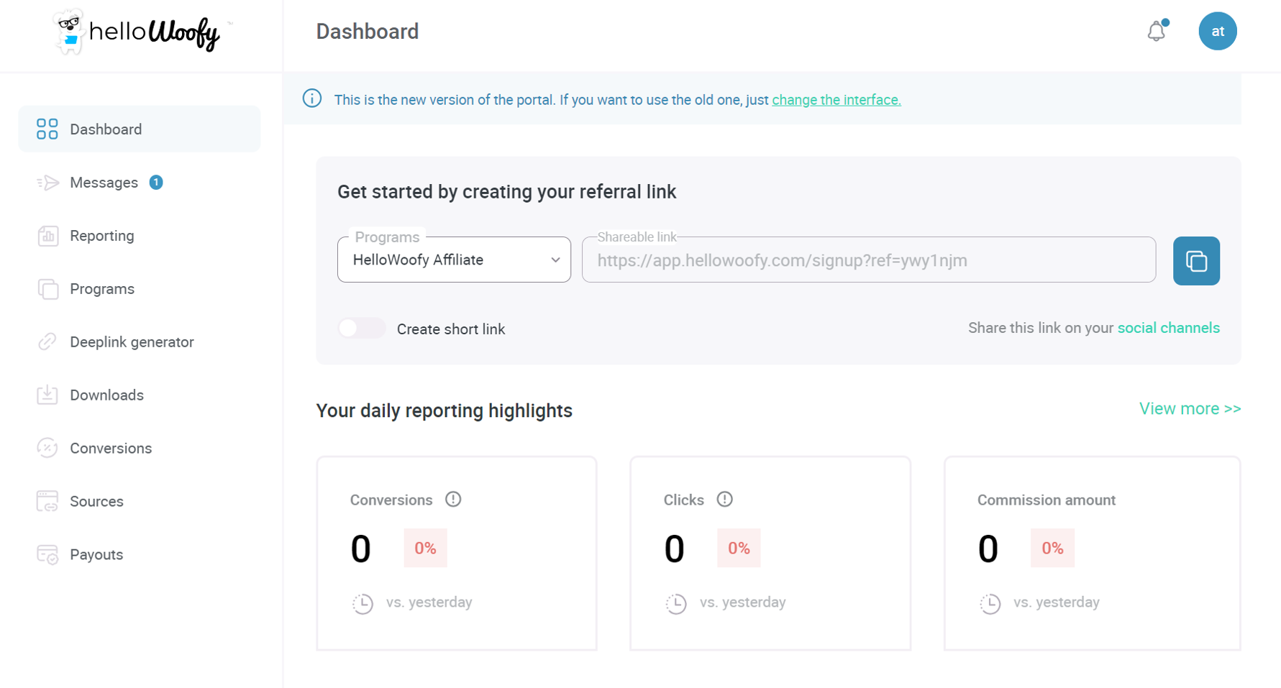
Task: Click 'change the interface' link
Action: click(836, 100)
